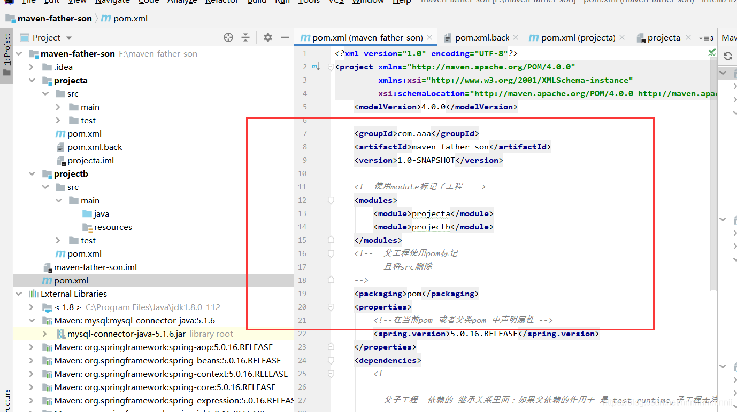737x412 pixels.
Task: Collapse the projectb module node
Action: click(x=32, y=174)
